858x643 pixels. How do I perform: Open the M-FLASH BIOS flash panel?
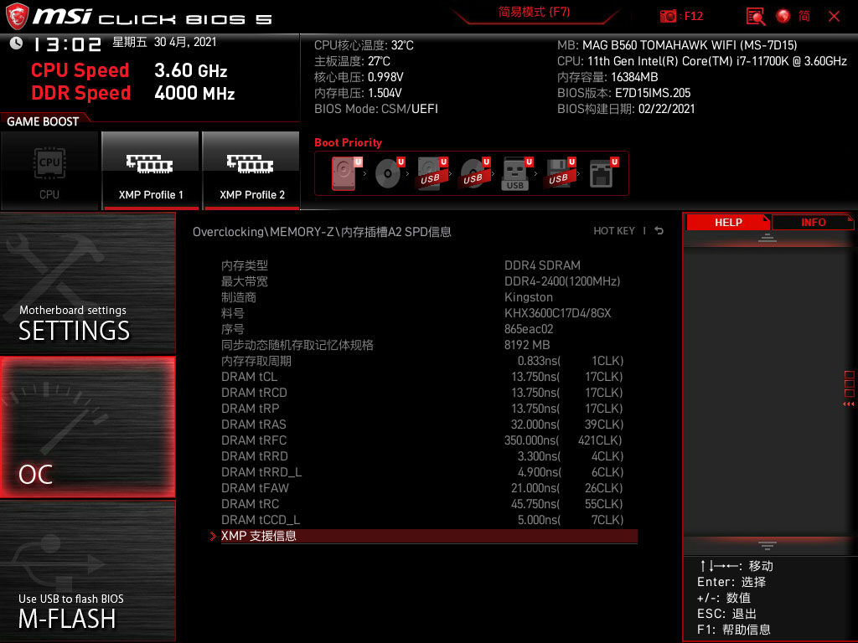(87, 571)
